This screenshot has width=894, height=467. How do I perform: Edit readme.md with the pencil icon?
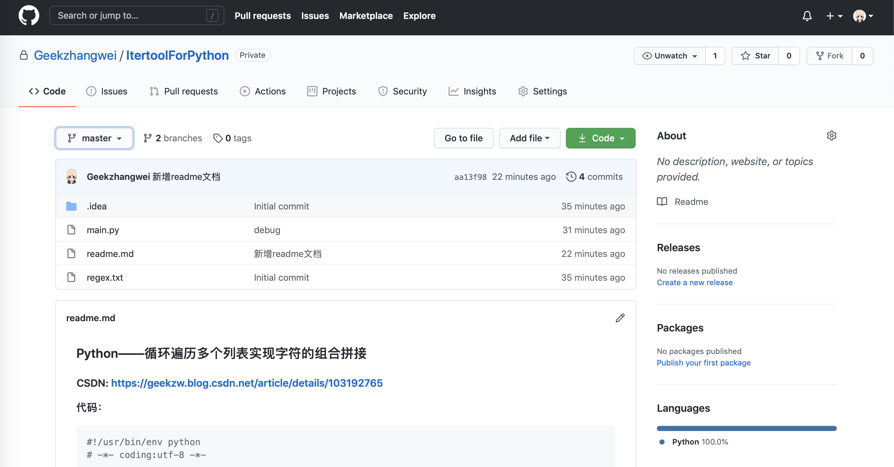tap(620, 318)
